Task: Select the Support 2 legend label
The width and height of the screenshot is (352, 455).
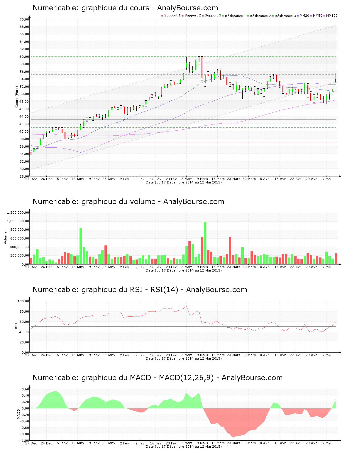Action: [193, 16]
